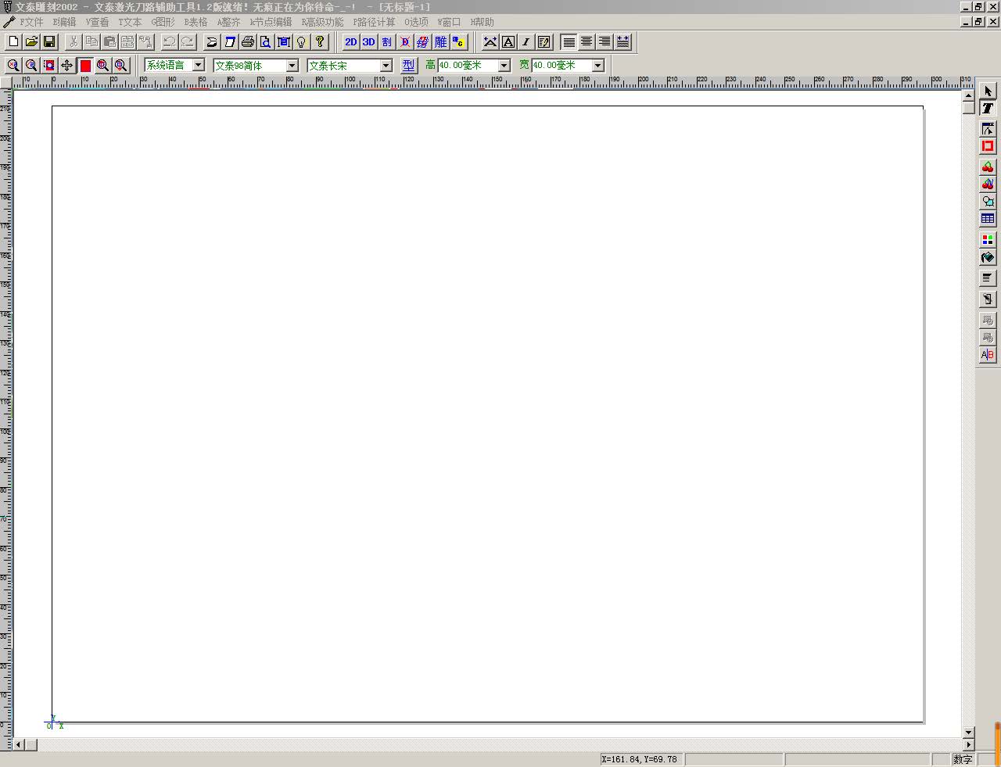Toggle 3D display mode

click(x=368, y=41)
